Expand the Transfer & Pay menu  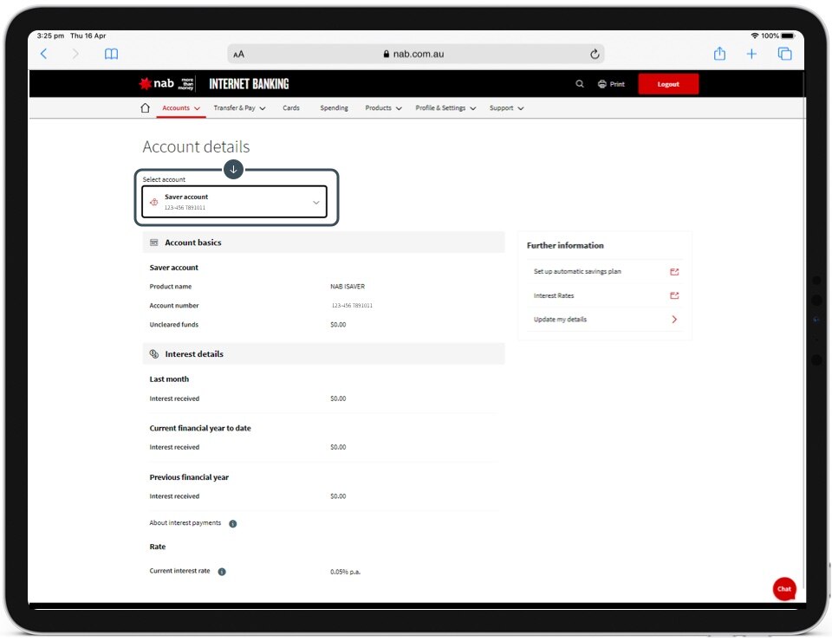239,108
